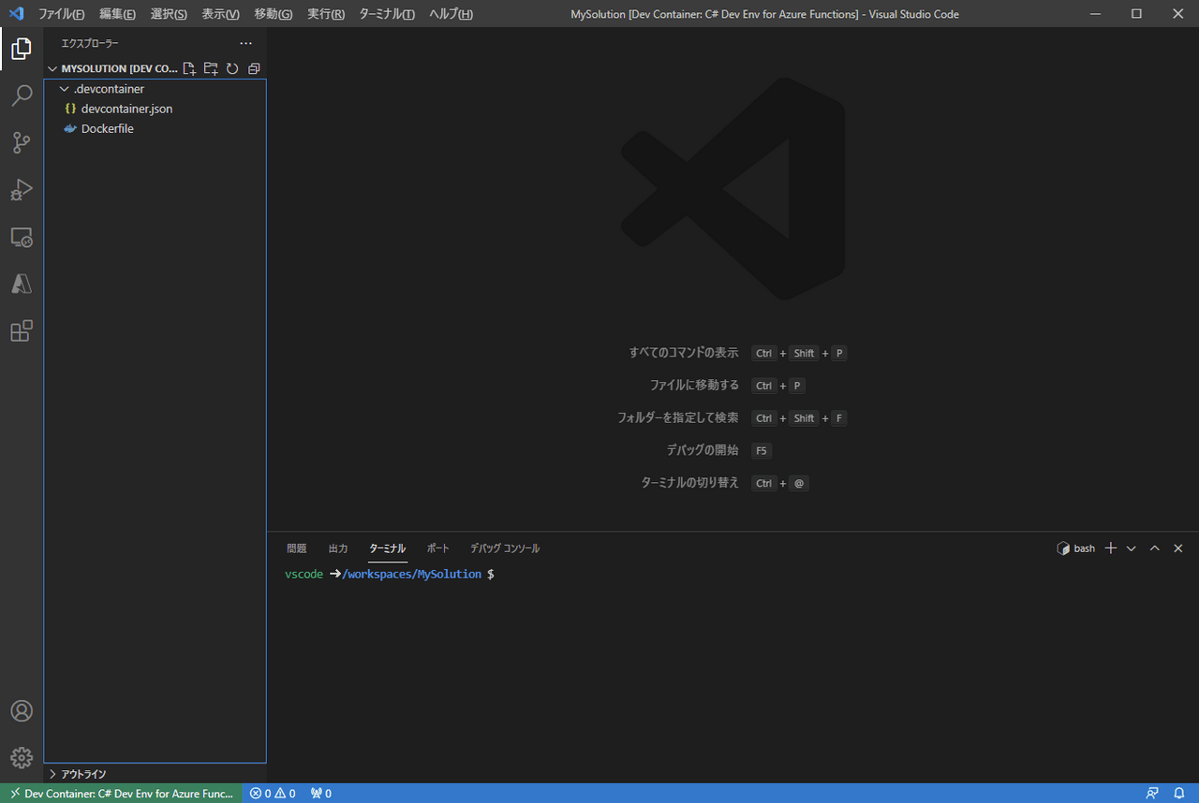Open the Extensions view icon
Image resolution: width=1199 pixels, height=803 pixels.
pyautogui.click(x=22, y=330)
